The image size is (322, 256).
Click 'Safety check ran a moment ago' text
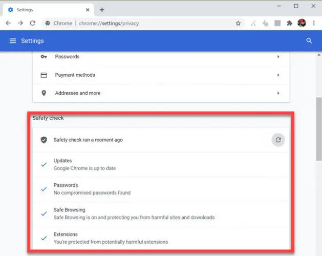(x=88, y=140)
